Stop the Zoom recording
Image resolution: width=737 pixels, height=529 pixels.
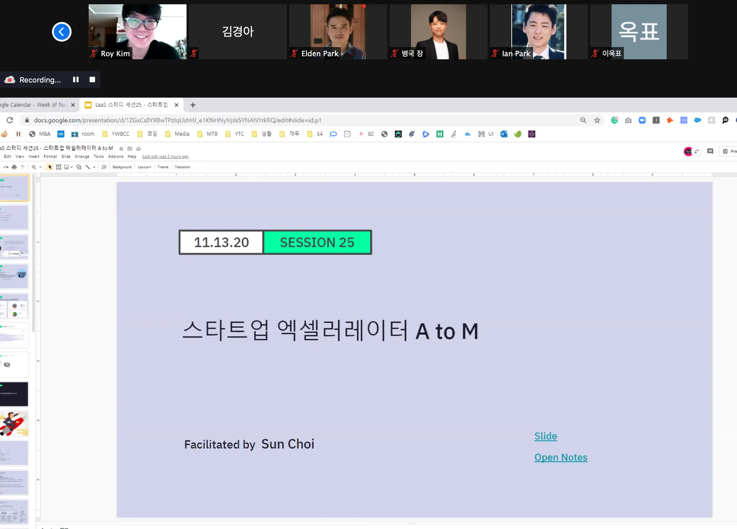click(92, 80)
